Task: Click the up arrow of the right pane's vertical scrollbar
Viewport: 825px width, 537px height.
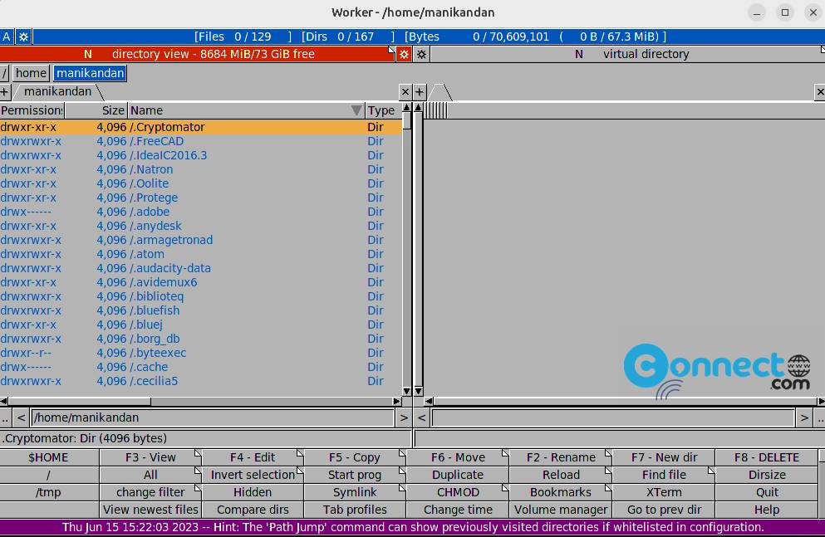Action: (x=418, y=108)
